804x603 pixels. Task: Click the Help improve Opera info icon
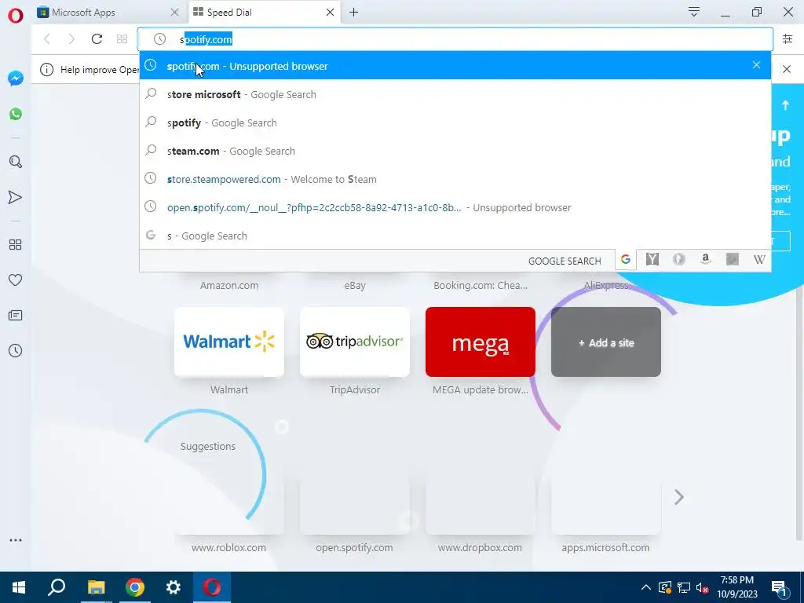click(46, 69)
